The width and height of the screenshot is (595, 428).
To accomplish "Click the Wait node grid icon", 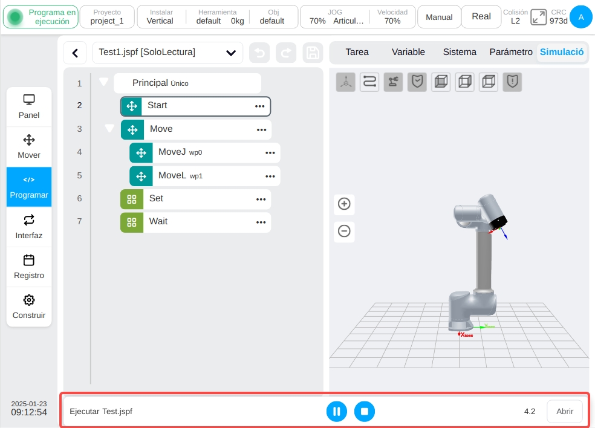I will (x=132, y=222).
